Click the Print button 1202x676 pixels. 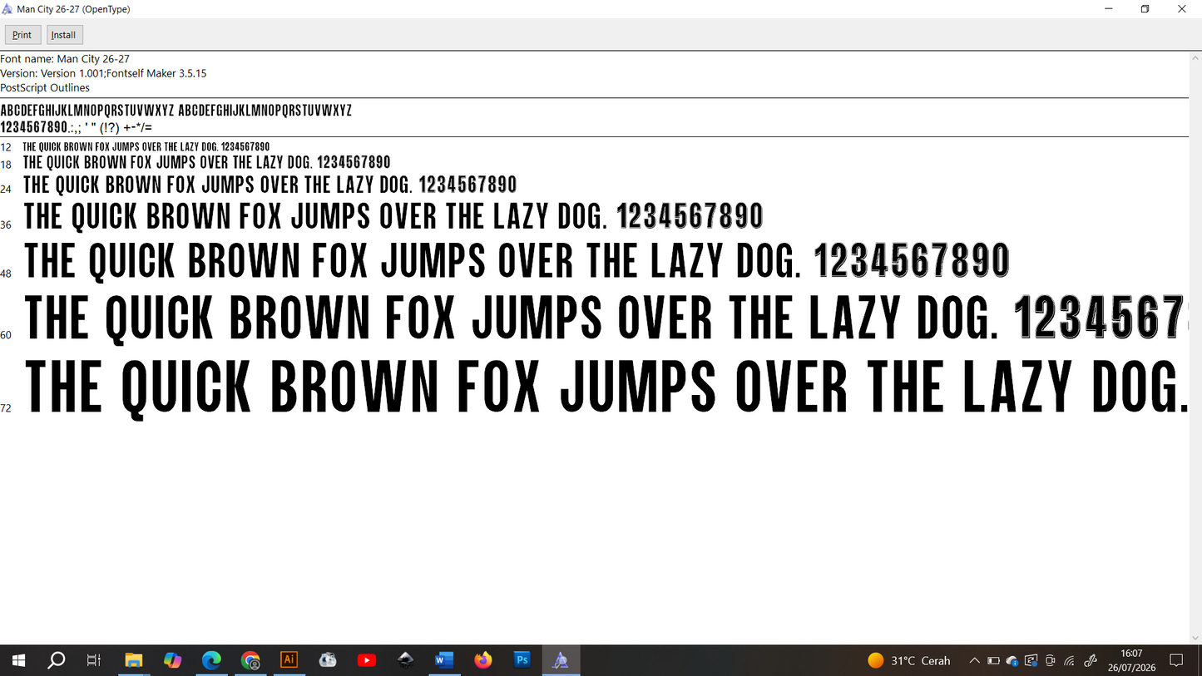[22, 35]
